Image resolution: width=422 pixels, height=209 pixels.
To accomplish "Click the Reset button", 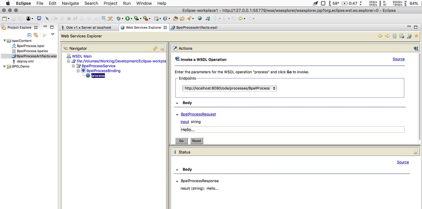I will 197,141.
